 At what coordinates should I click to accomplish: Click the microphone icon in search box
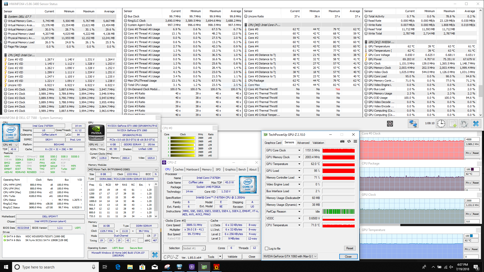(x=94, y=267)
